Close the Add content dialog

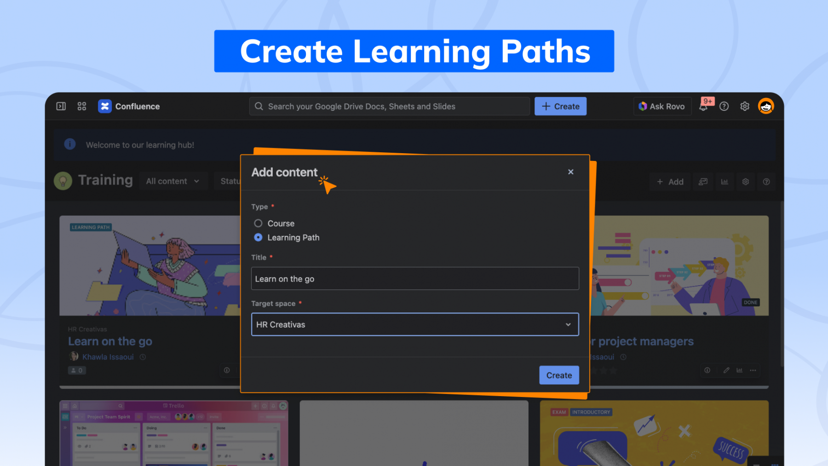(570, 172)
